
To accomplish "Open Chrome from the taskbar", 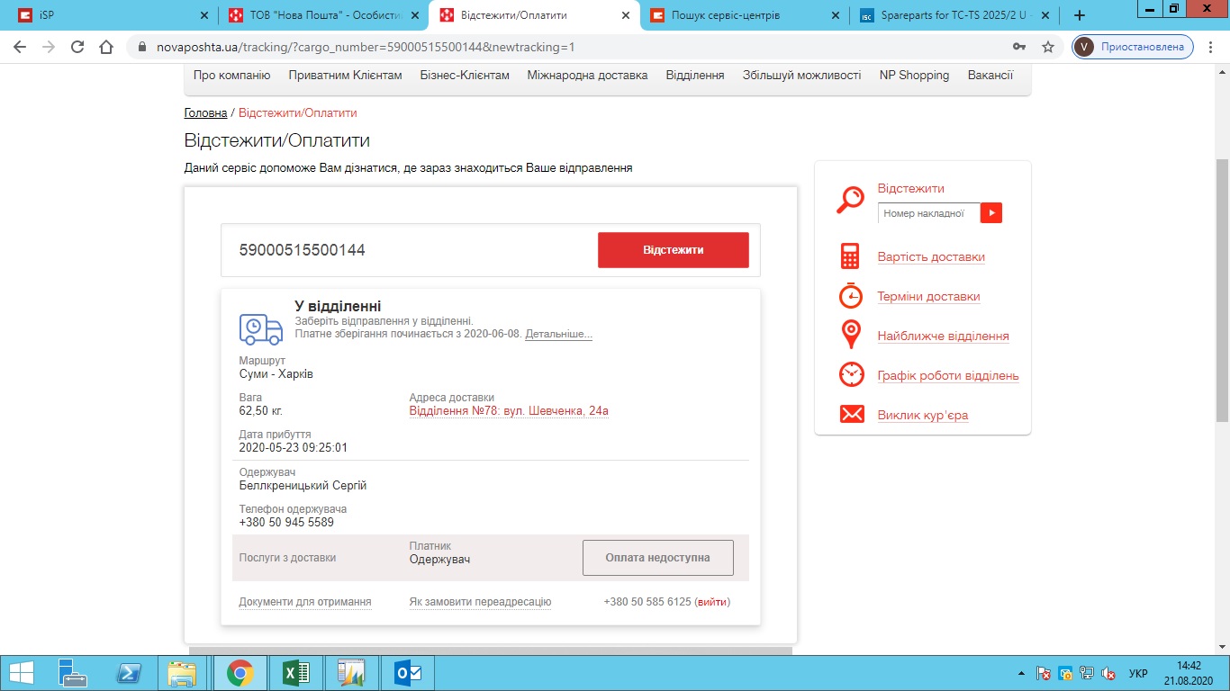I will 240,672.
